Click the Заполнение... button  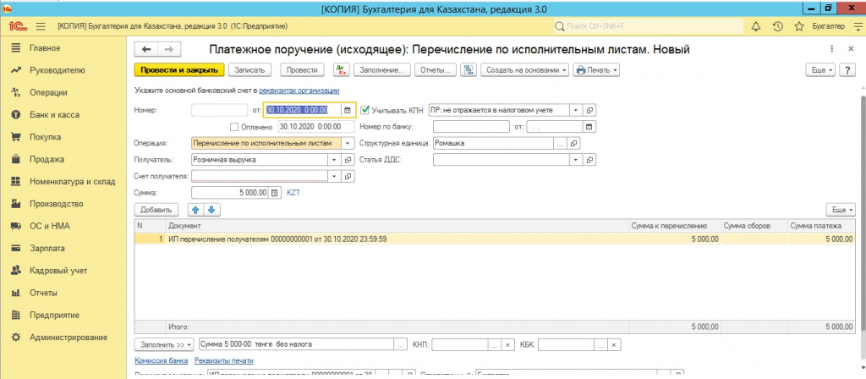click(x=382, y=70)
